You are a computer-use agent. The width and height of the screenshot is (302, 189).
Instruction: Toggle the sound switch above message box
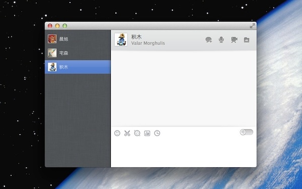[x=247, y=132]
